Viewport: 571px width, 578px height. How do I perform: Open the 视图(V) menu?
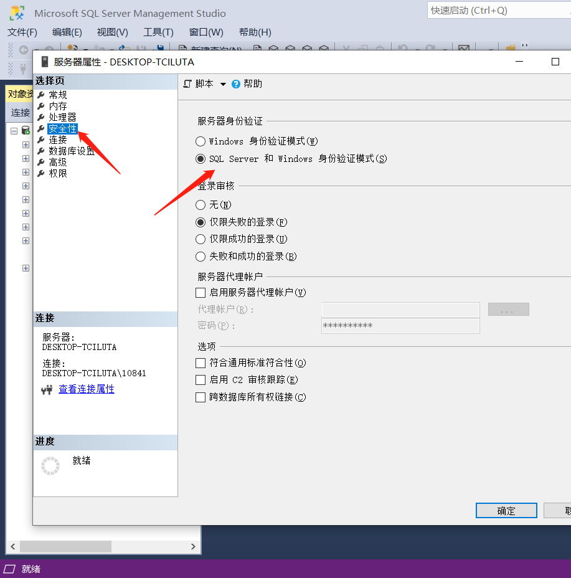[x=112, y=32]
